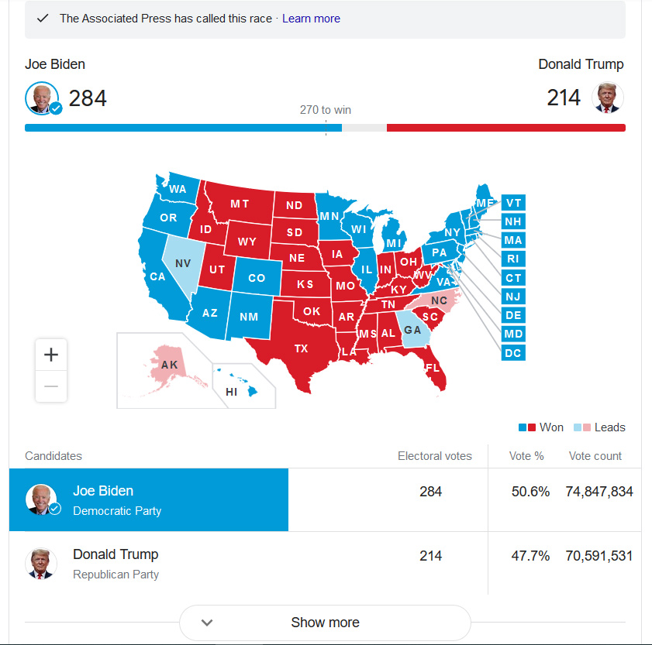652x645 pixels.
Task: Zoom out with the map minus button
Action: click(51, 386)
